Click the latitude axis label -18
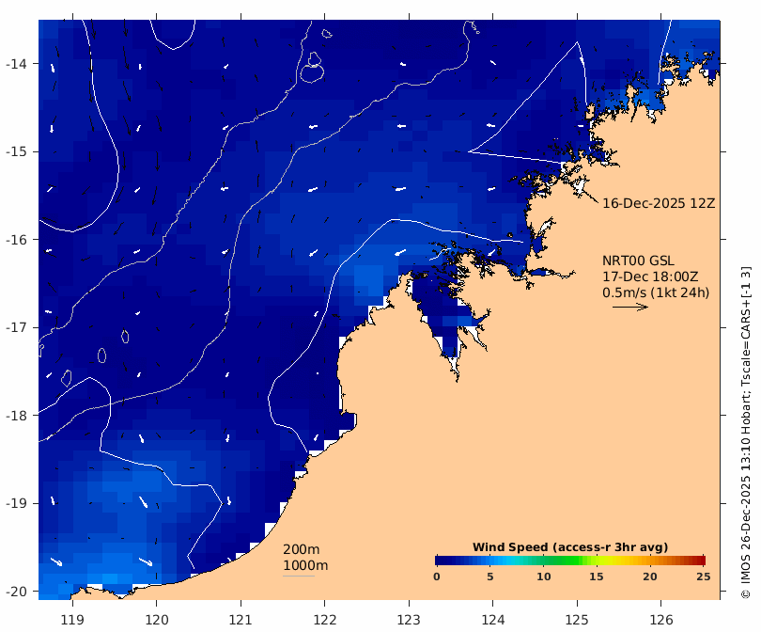The image size is (761, 632). click(x=16, y=416)
